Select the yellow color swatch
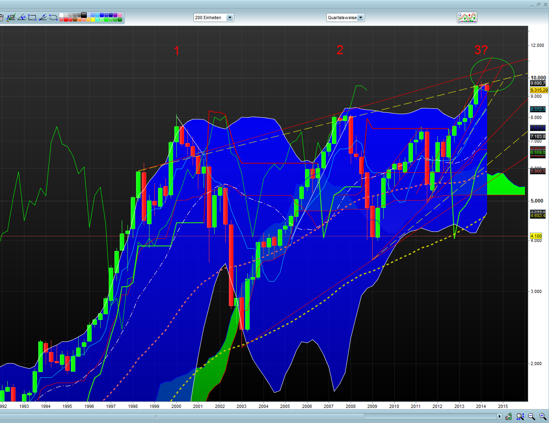The image size is (549, 423). click(93, 20)
